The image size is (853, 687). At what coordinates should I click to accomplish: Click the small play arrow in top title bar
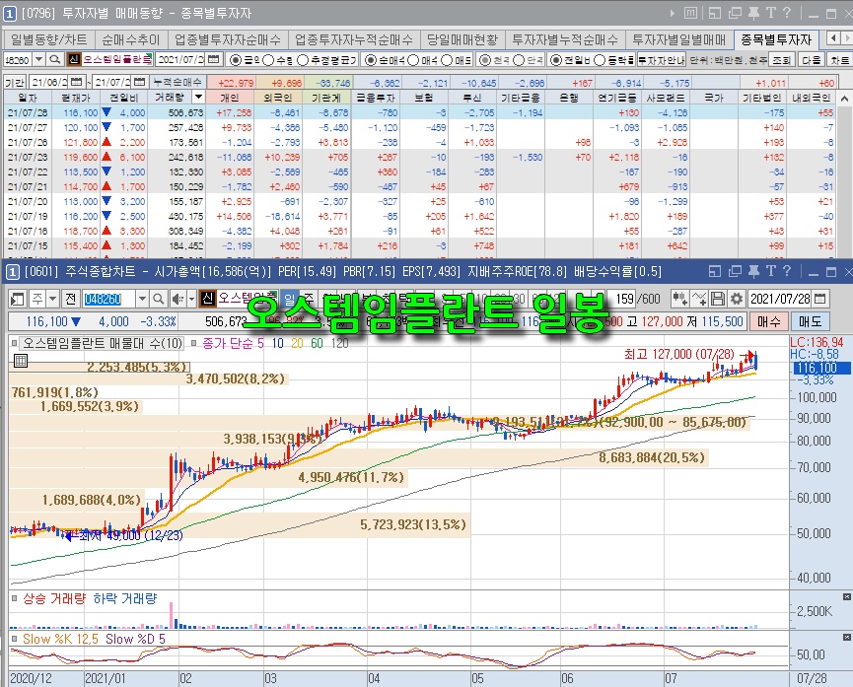[673, 13]
